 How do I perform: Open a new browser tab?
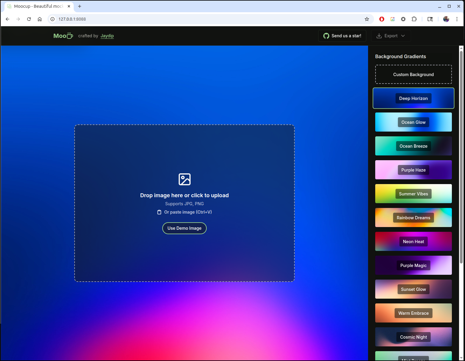tap(80, 6)
